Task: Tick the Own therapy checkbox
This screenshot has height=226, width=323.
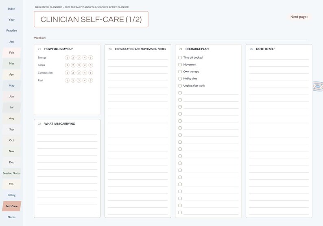Action: click(x=180, y=72)
